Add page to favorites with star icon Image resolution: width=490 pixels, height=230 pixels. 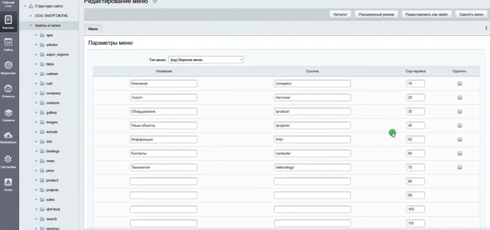click(155, 1)
